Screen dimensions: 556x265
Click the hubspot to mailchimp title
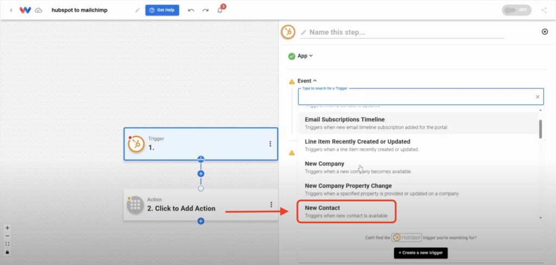point(79,10)
